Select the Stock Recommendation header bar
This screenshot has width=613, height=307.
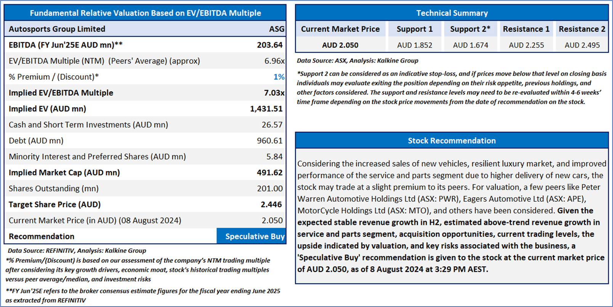[452, 140]
